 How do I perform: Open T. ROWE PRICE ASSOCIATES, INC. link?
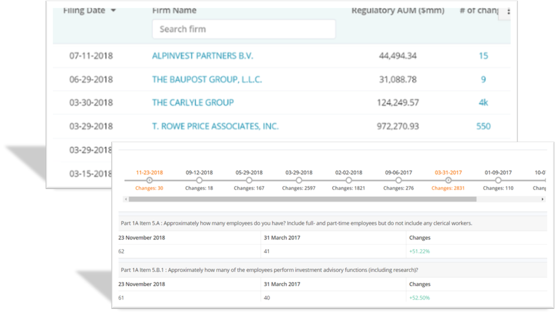215,126
